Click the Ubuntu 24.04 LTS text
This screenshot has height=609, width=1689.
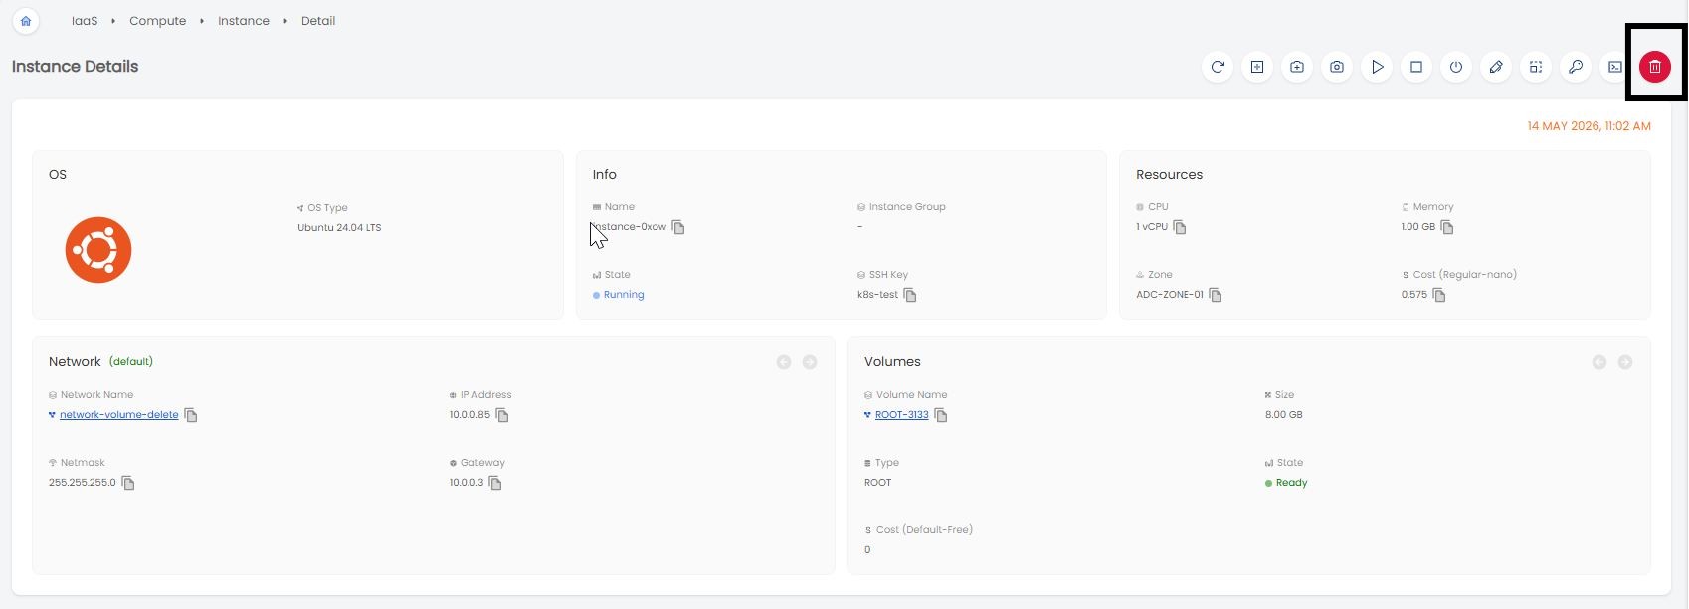click(x=339, y=228)
